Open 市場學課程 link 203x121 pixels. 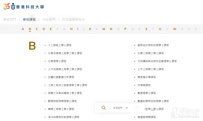[144, 85]
